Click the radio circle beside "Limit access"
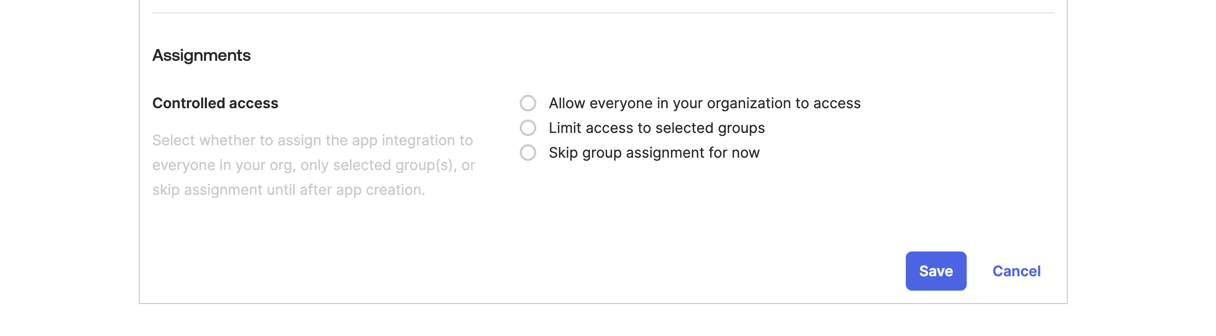 pos(529,128)
